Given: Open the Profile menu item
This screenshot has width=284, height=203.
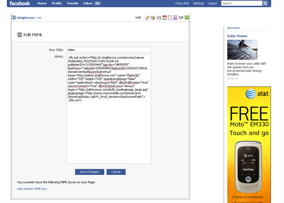Looking at the screenshot, I should point(57,3).
